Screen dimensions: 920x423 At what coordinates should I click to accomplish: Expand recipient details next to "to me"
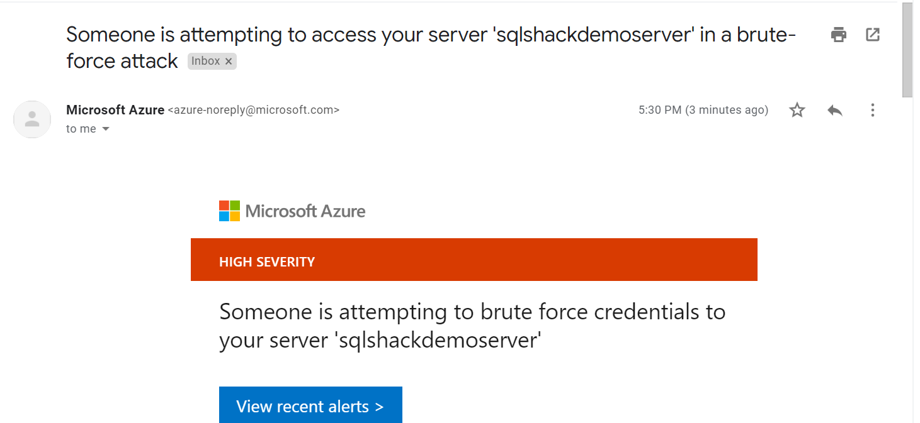106,129
